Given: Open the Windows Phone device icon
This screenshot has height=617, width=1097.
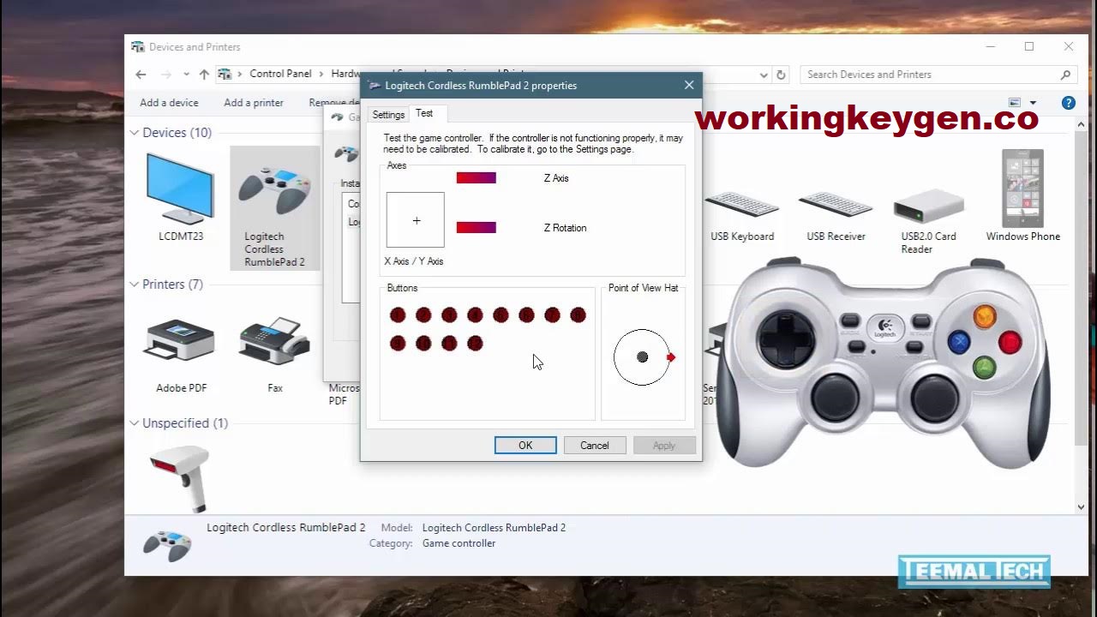Looking at the screenshot, I should (x=1022, y=189).
